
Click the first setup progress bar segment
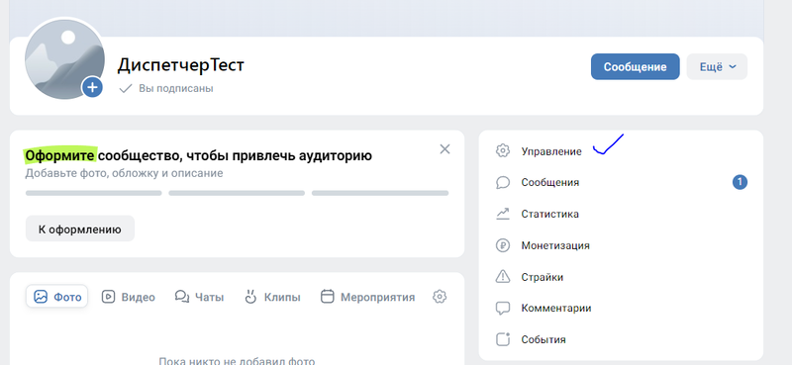(93, 193)
